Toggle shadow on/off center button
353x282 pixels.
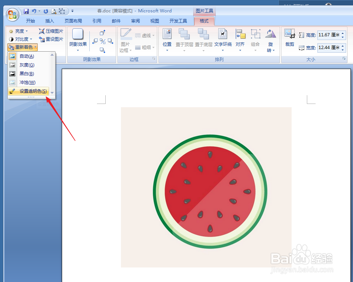point(103,41)
